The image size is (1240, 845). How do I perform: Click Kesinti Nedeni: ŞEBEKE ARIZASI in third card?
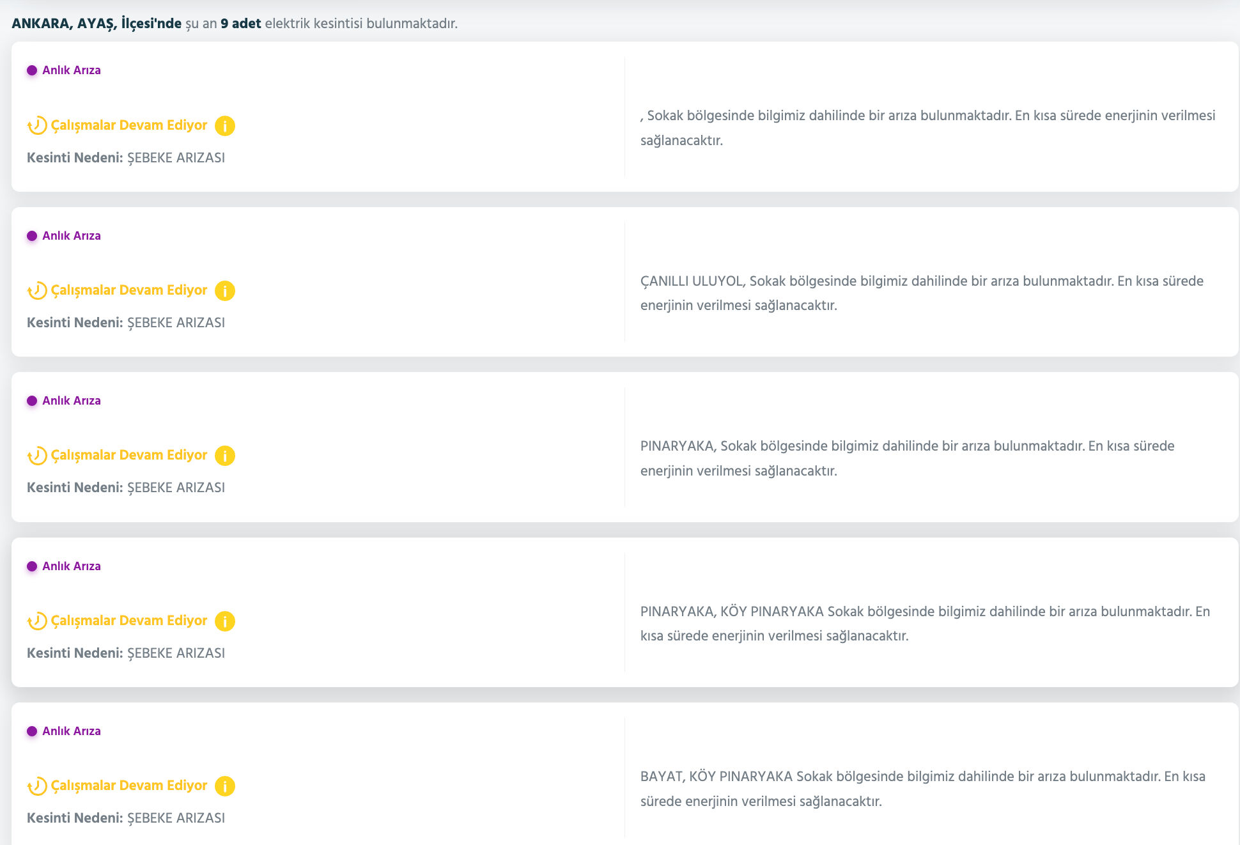point(126,488)
